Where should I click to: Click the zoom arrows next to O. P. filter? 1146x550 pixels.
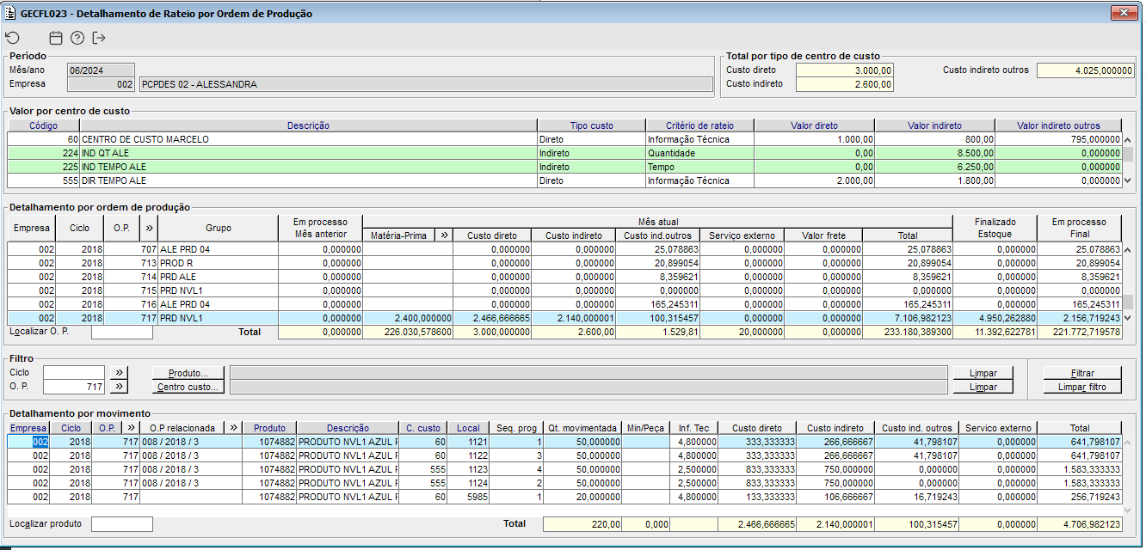click(x=120, y=387)
